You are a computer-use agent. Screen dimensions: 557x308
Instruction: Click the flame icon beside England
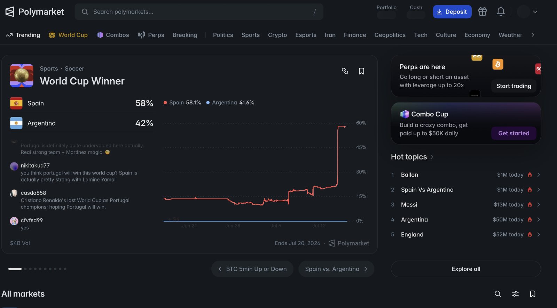[530, 235]
